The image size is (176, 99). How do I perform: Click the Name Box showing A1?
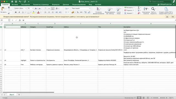4,20
